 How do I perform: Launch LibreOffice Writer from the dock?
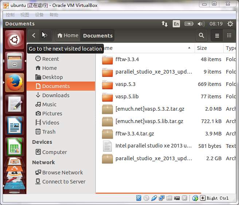pos(15,126)
